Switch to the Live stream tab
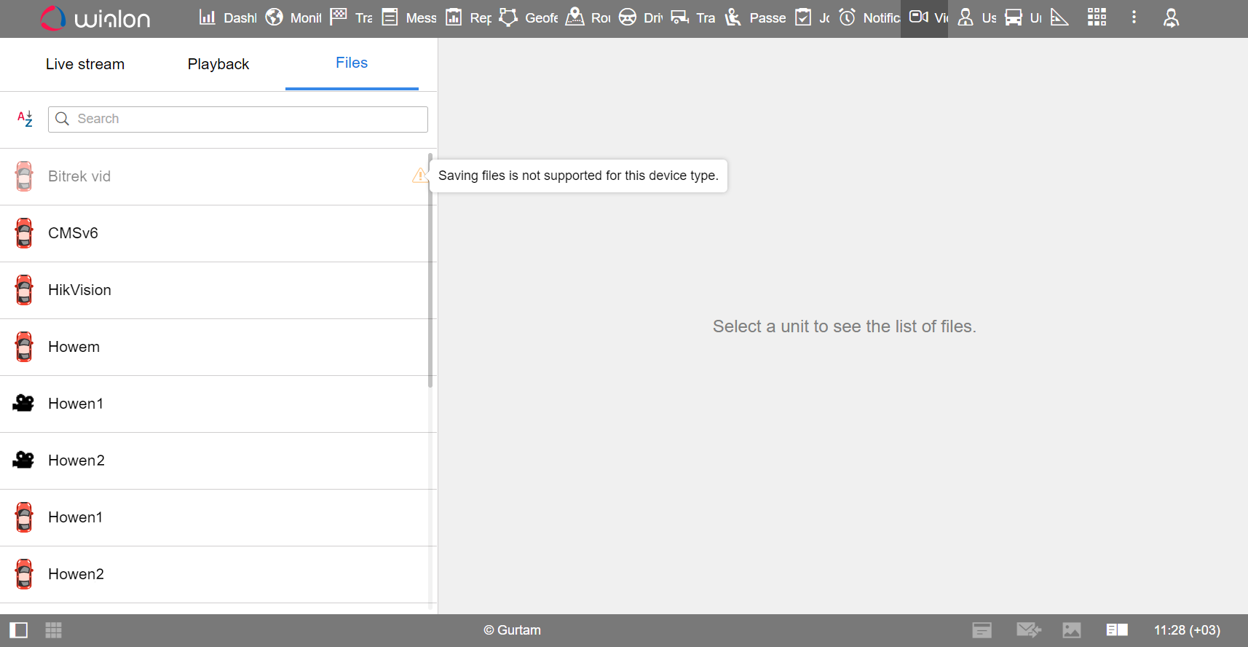Screen dimensions: 1248x647 [85, 64]
